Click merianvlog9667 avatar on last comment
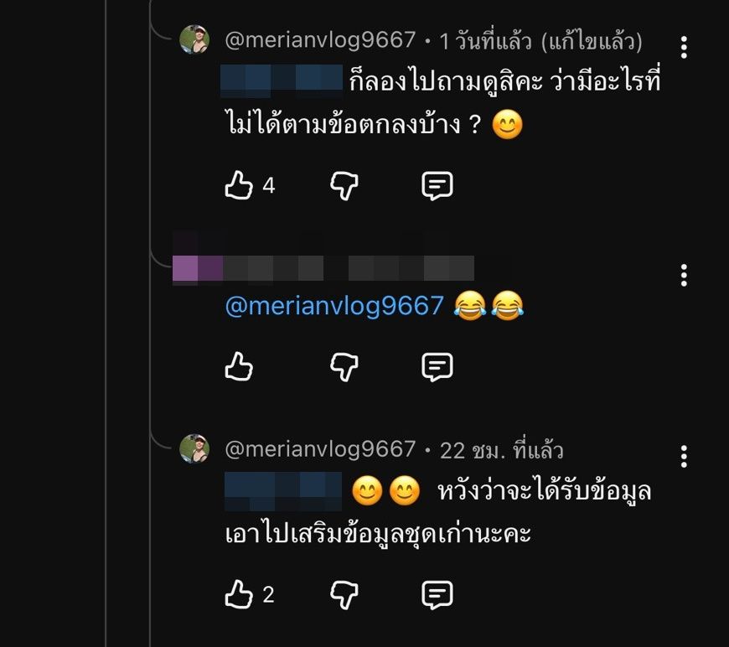The width and height of the screenshot is (729, 647). (194, 449)
